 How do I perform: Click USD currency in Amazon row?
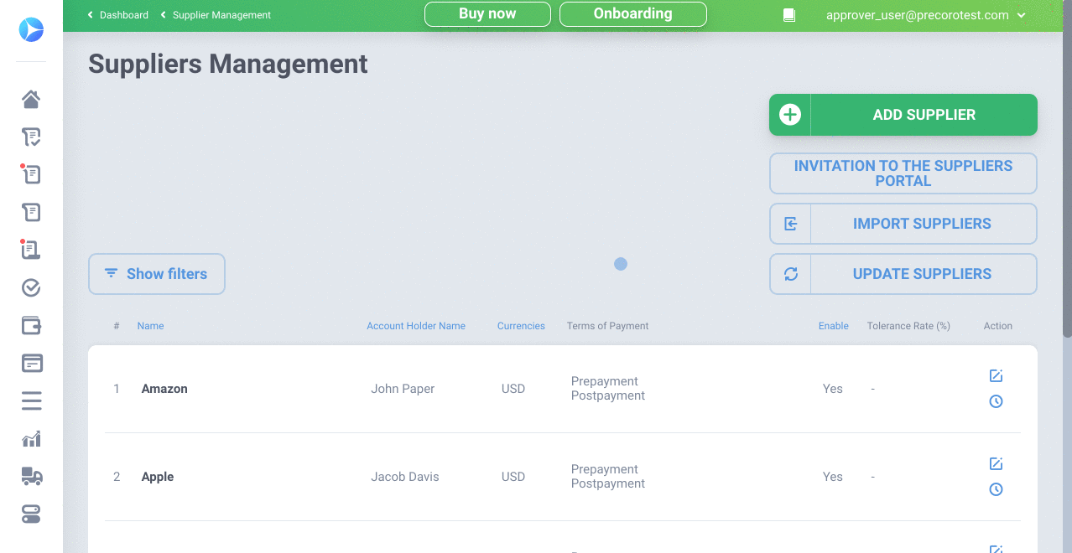point(513,389)
